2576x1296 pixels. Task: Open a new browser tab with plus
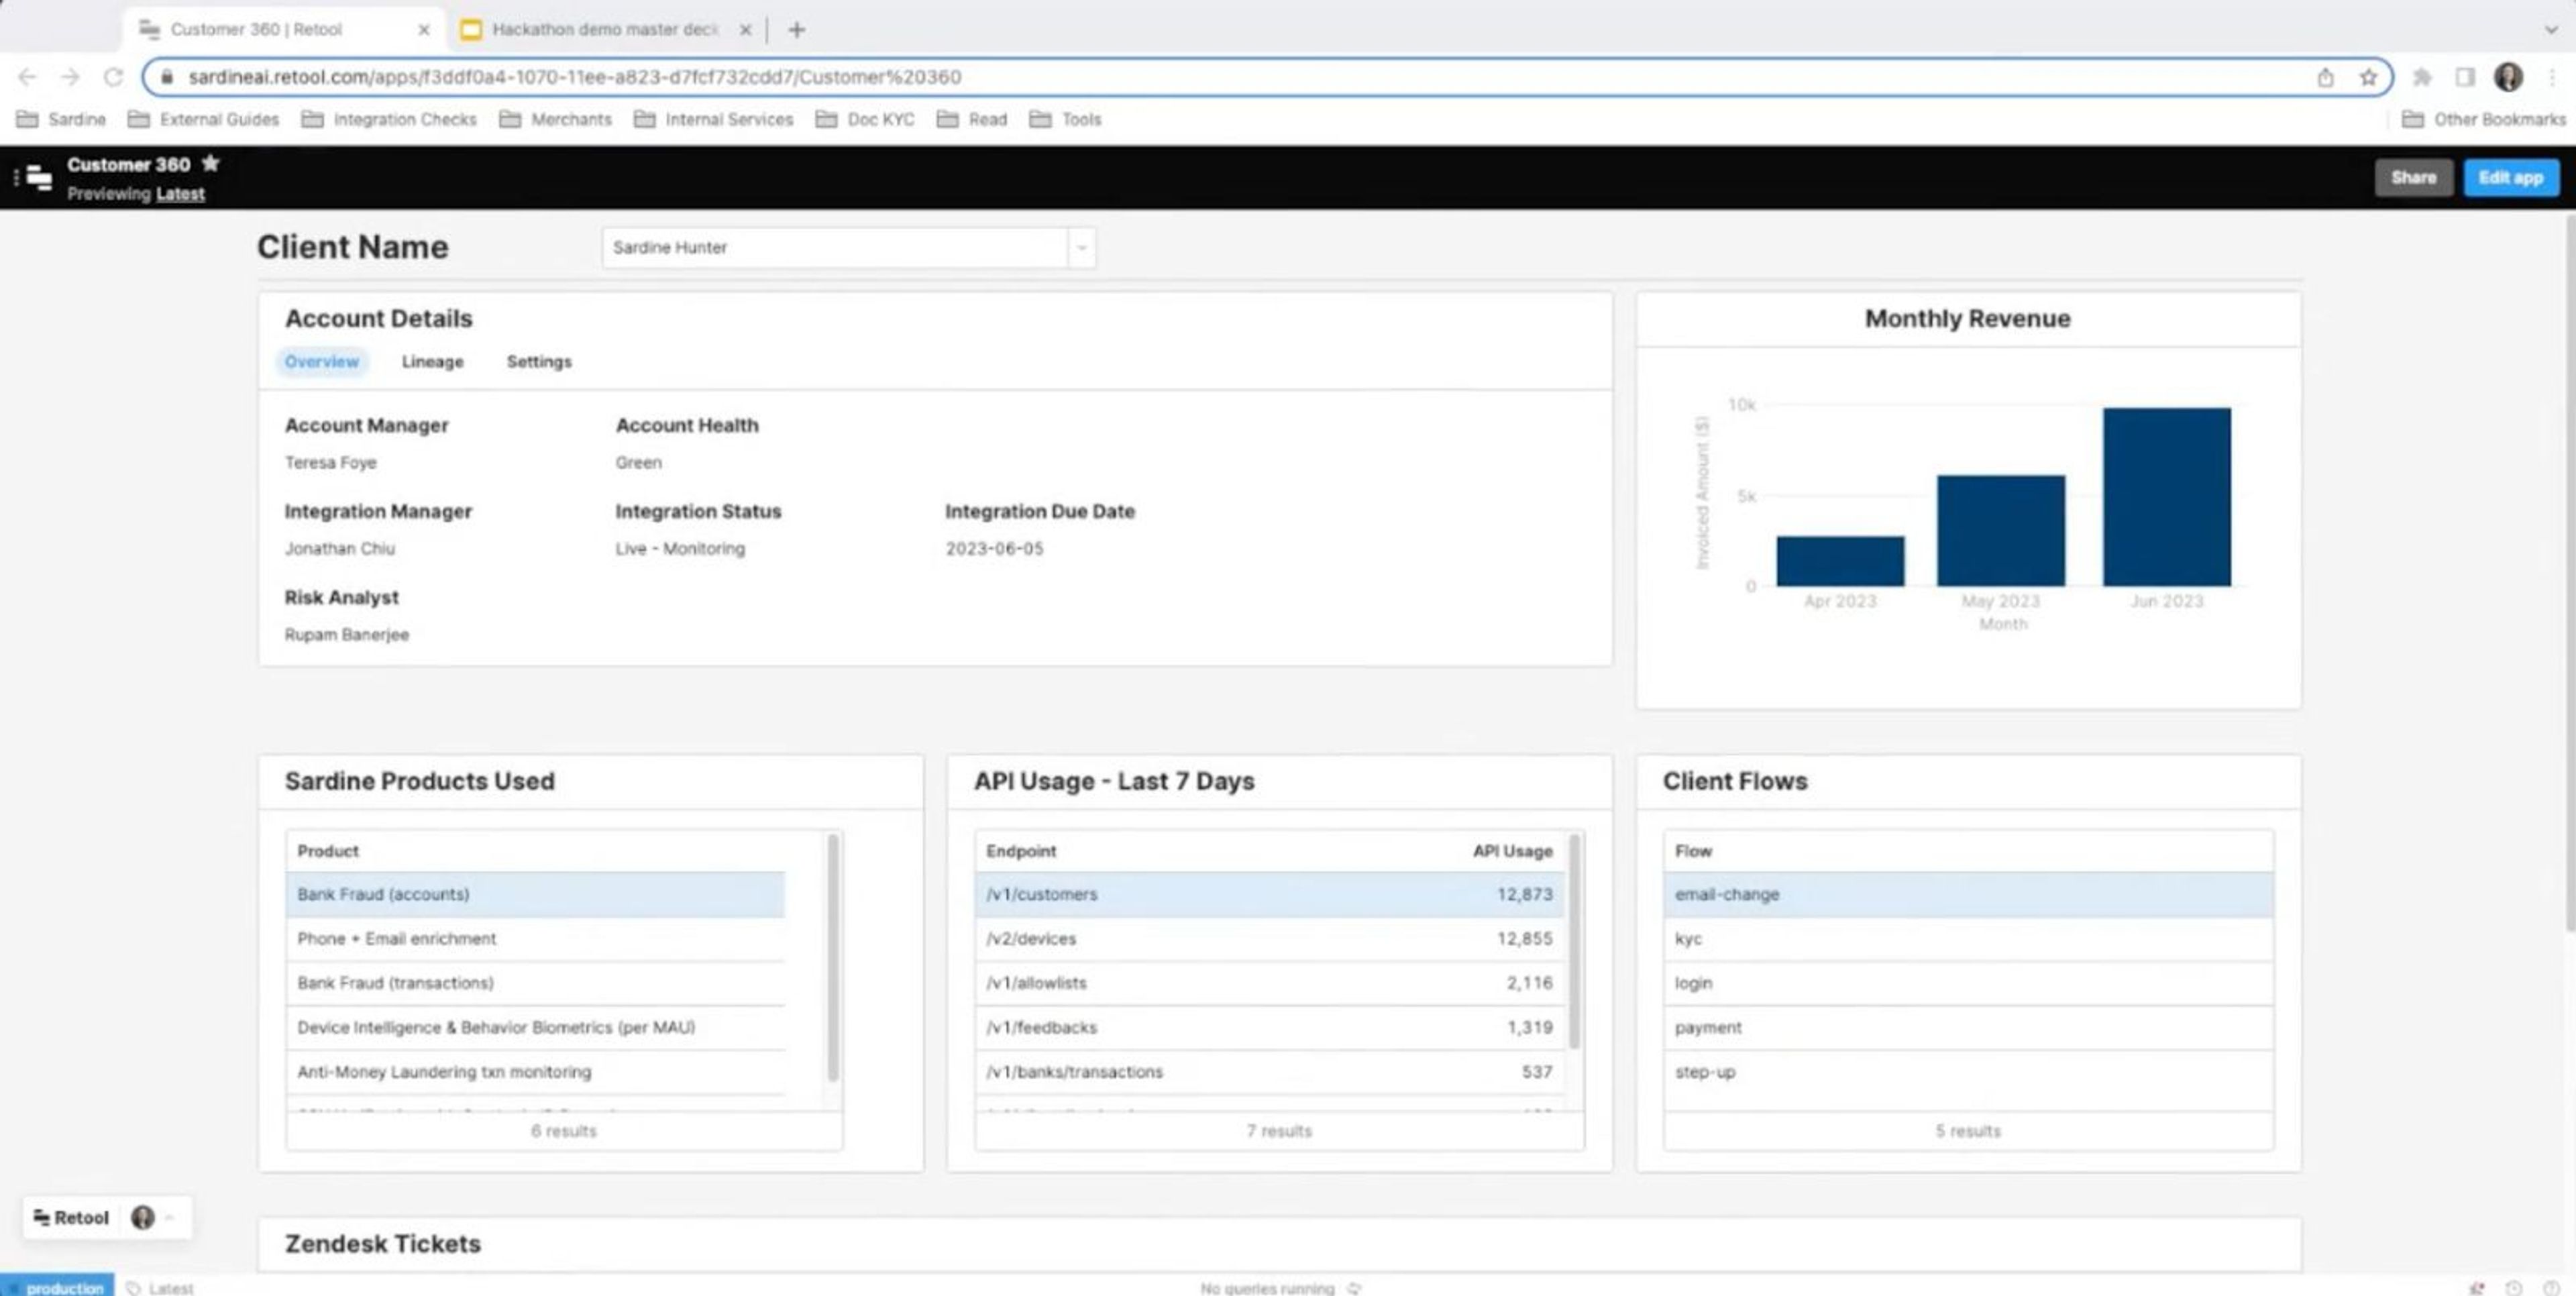[x=796, y=30]
